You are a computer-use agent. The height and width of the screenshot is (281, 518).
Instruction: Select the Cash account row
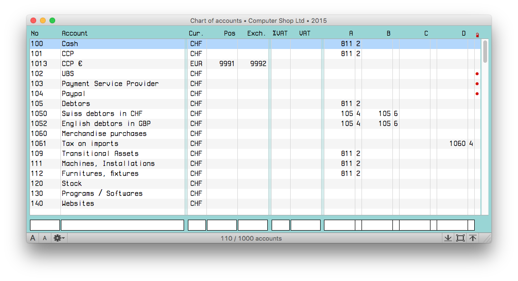click(255, 44)
